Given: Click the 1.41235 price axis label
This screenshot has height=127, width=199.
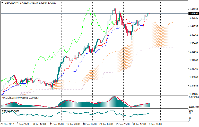Looking at the screenshot, I should pyautogui.click(x=193, y=26).
